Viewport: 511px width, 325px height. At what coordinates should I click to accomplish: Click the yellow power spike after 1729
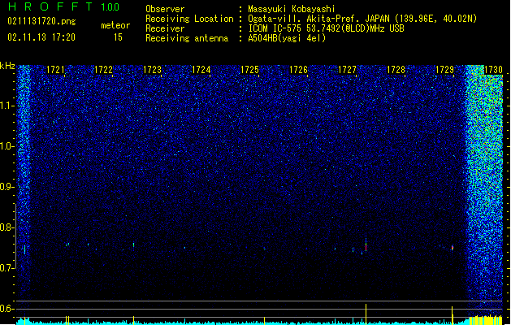click(x=452, y=315)
